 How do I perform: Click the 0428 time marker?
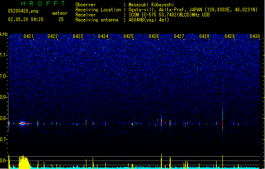click(204, 36)
